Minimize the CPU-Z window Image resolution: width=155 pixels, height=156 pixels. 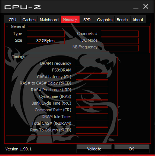pos(136,7)
